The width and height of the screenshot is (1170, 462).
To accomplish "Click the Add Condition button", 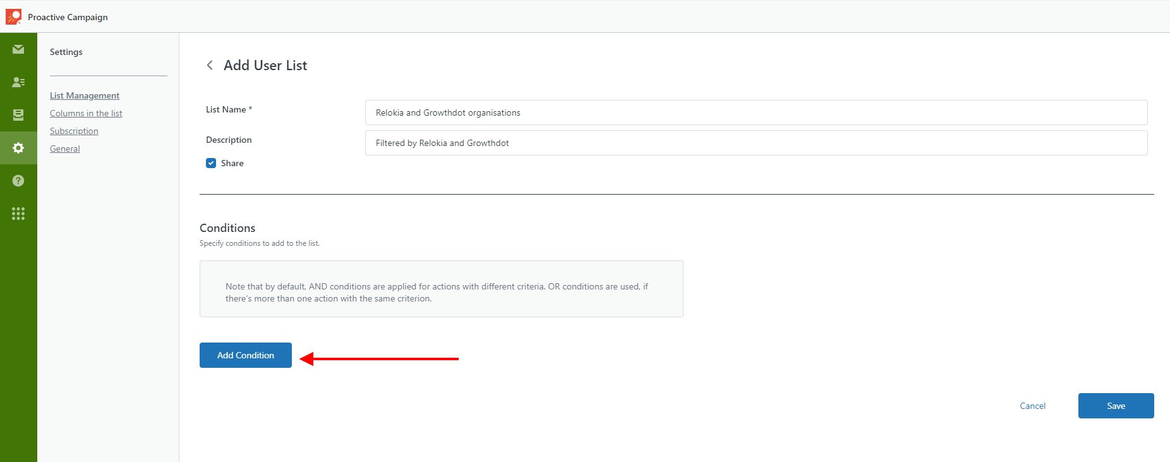I will pyautogui.click(x=246, y=355).
